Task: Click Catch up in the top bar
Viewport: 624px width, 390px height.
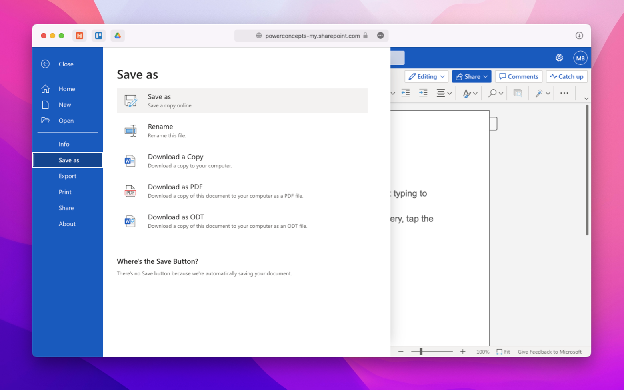Action: coord(567,76)
